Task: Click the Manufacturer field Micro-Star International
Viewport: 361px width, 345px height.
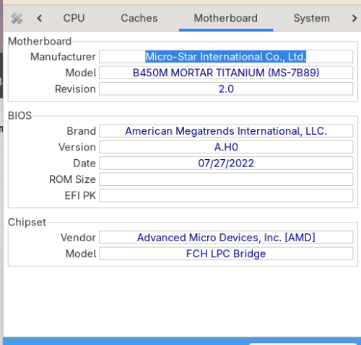Action: [x=226, y=57]
